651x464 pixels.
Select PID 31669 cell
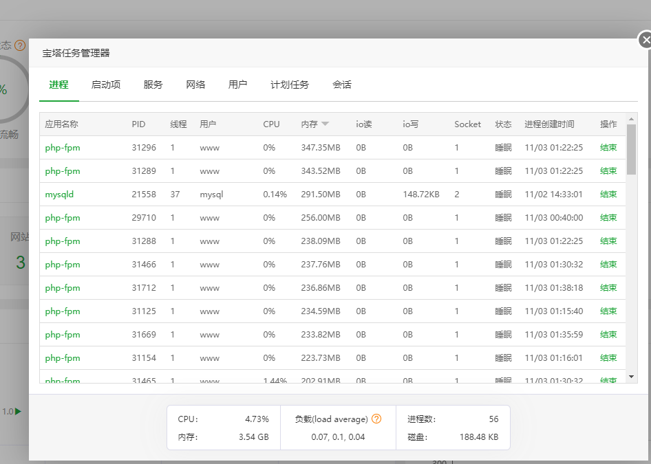pyautogui.click(x=144, y=335)
